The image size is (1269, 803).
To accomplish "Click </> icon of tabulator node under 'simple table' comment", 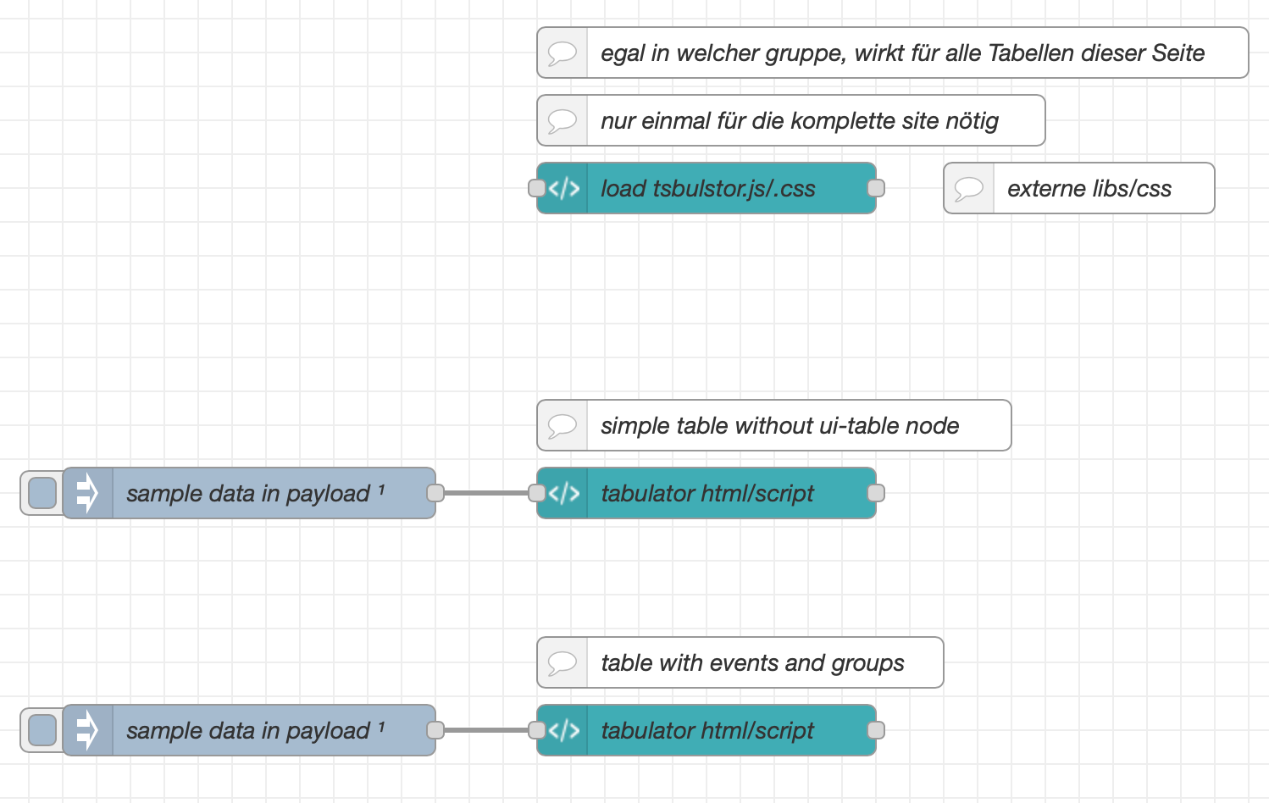I will pos(563,493).
